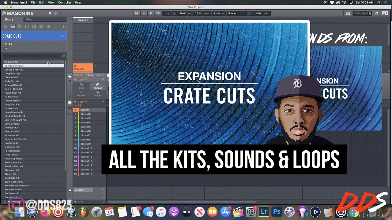Click the NI logo in header
The width and height of the screenshot is (392, 220).
[x=385, y=13]
